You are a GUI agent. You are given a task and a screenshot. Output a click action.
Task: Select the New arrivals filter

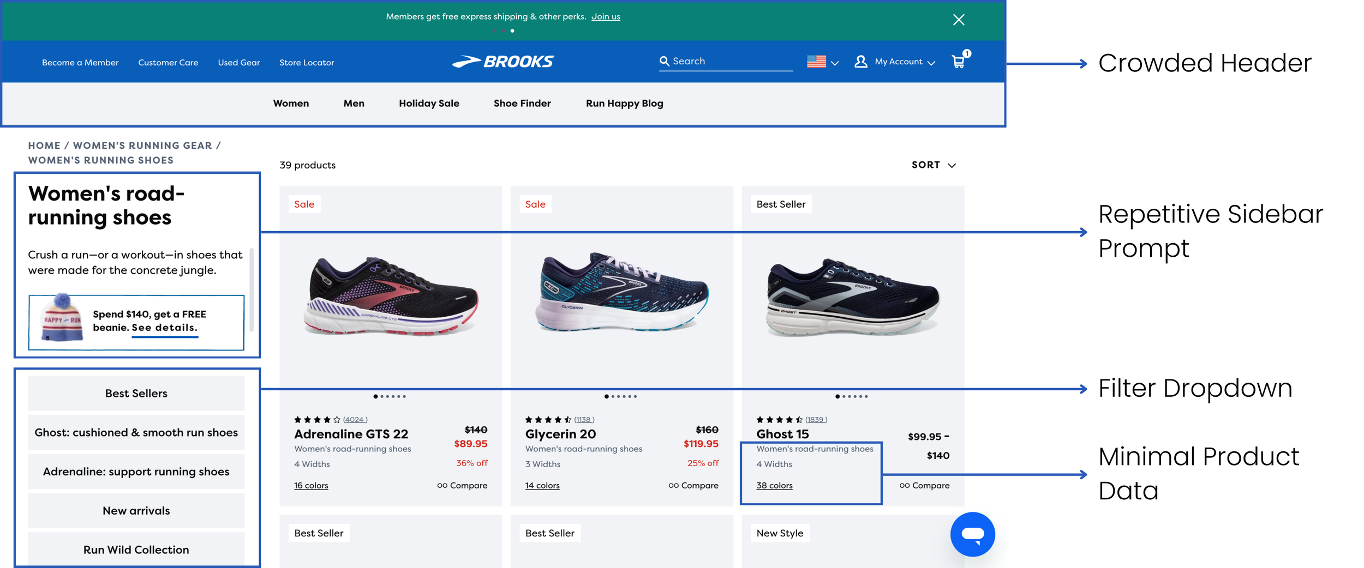(136, 510)
